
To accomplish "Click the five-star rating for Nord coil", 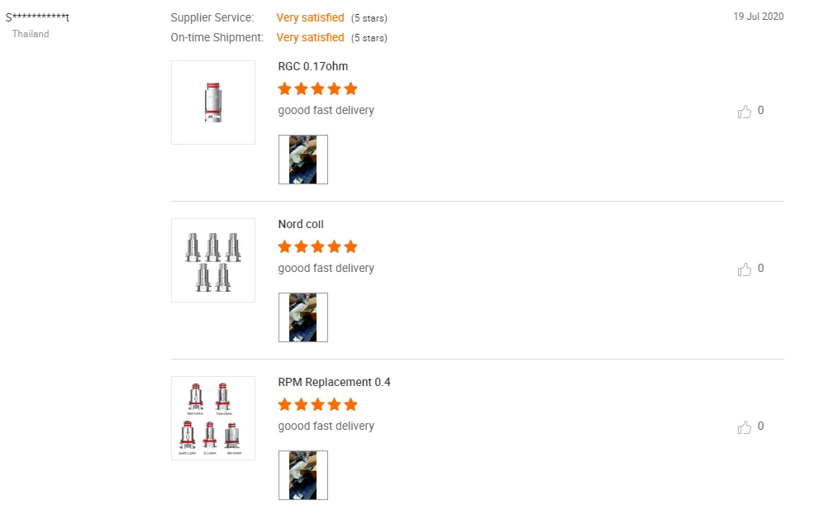I will click(x=317, y=246).
